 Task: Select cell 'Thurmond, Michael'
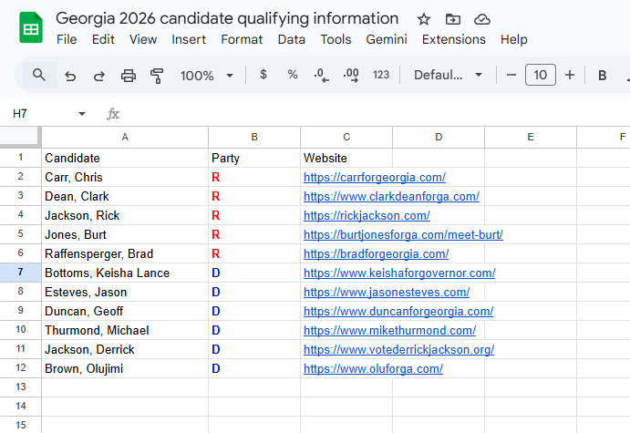coord(125,330)
